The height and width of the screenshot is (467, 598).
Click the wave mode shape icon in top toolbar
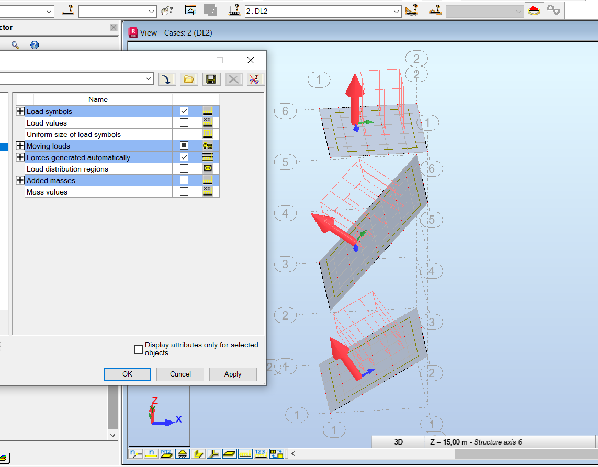[x=554, y=10]
